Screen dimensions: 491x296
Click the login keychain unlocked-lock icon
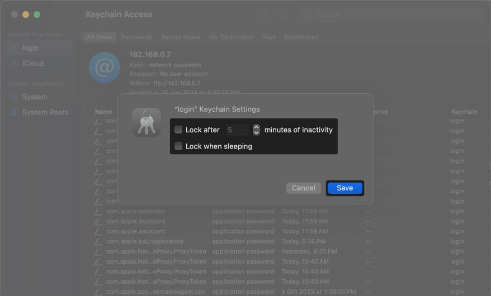click(x=14, y=48)
